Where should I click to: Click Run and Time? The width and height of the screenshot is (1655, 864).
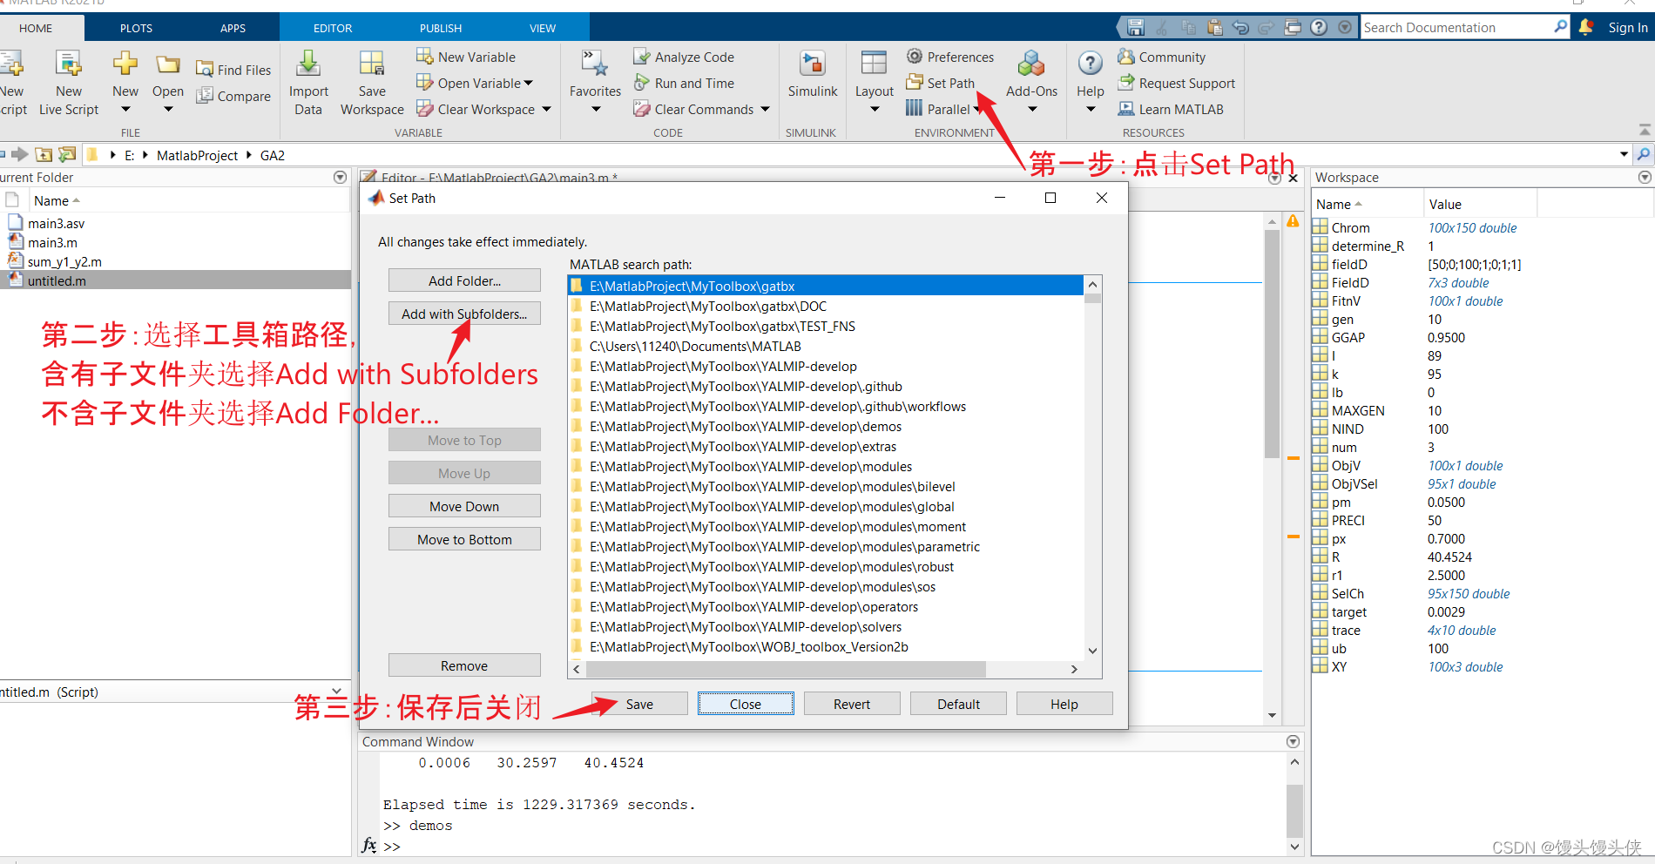coord(684,83)
